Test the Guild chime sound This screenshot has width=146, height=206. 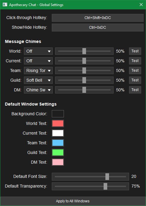[135, 80]
